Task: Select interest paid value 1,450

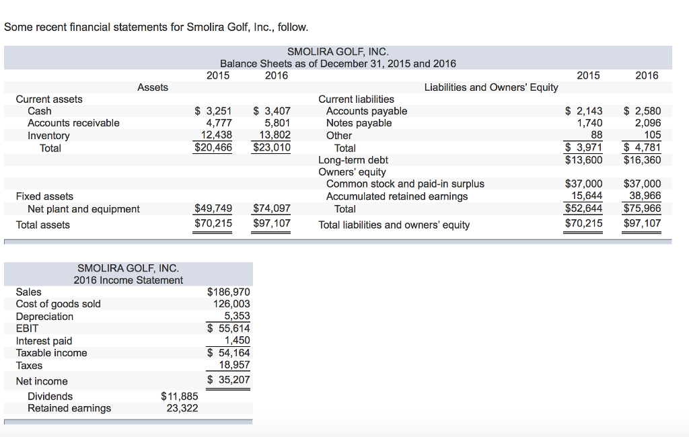Action: tap(237, 340)
